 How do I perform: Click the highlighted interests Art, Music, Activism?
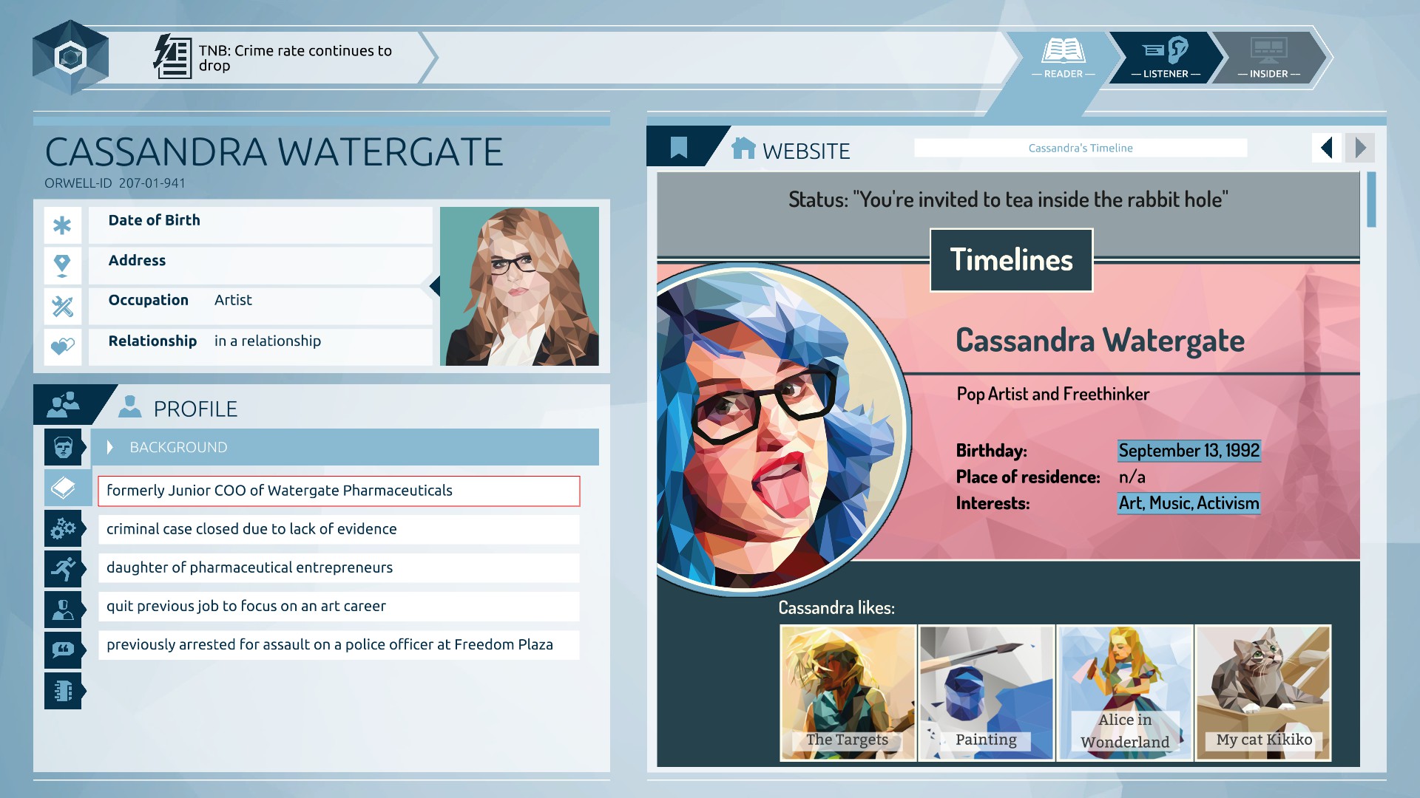click(x=1189, y=503)
